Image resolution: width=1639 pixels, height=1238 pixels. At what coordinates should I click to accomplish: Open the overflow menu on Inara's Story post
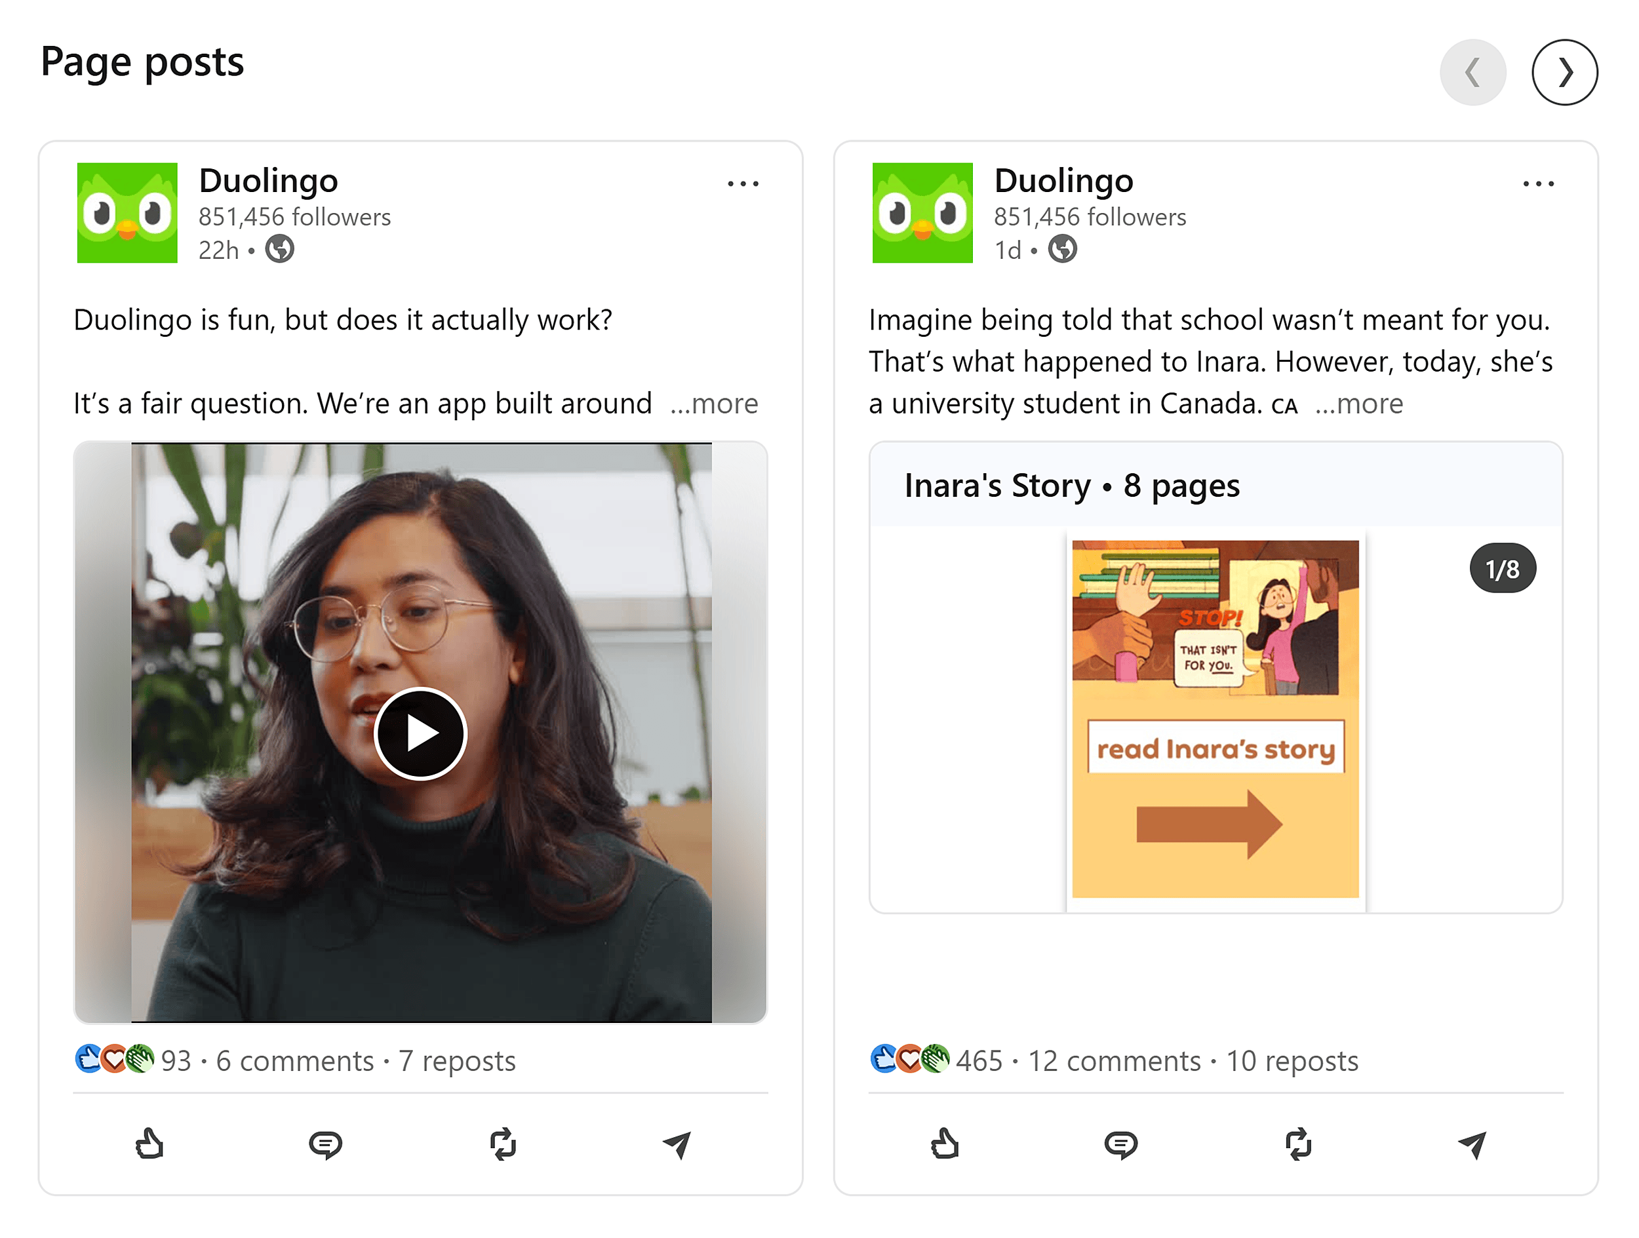tap(1539, 183)
